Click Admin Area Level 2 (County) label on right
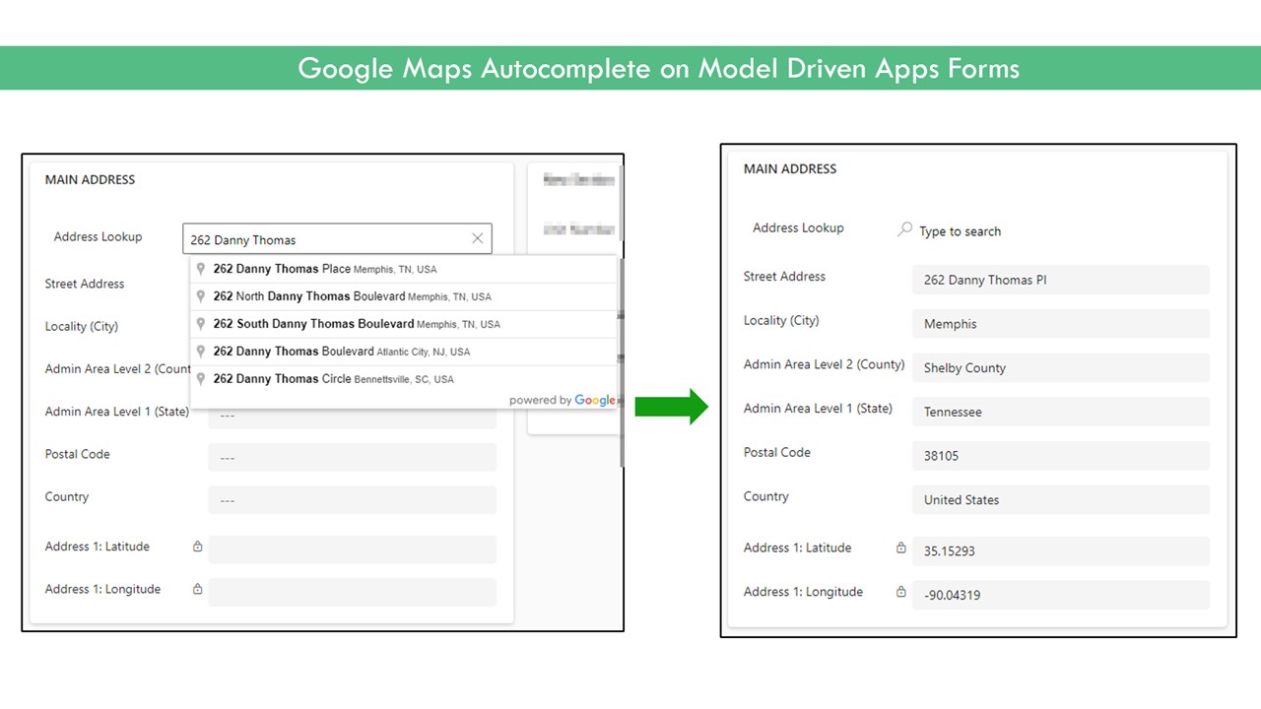The image size is (1261, 709). coord(824,364)
